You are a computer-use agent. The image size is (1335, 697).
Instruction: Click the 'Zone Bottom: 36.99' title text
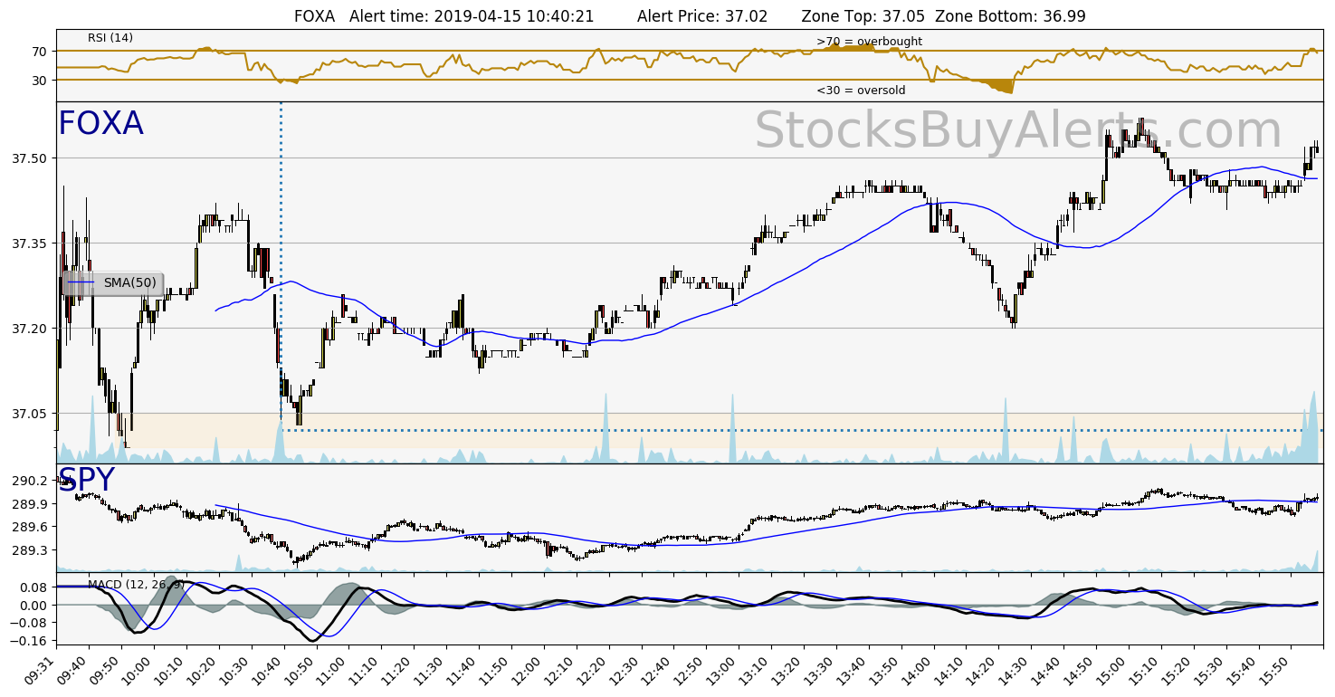point(1010,16)
